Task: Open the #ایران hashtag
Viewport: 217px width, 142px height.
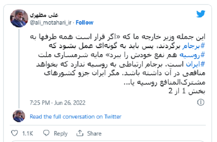Action: [x=195, y=64]
